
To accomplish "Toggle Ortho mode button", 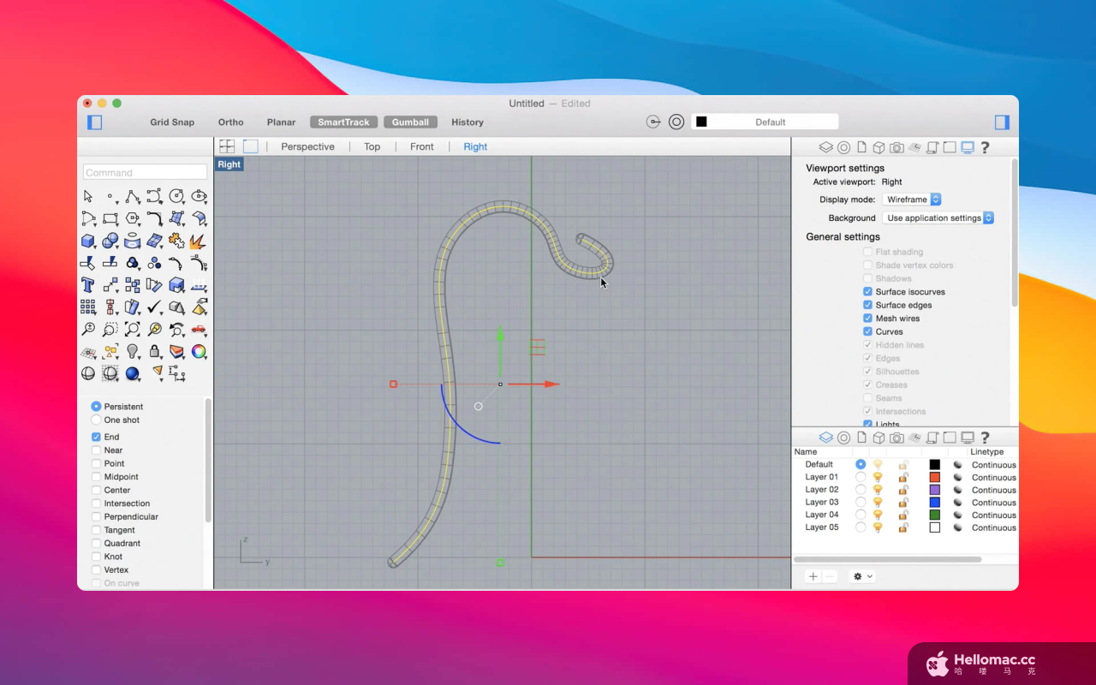I will coord(230,122).
